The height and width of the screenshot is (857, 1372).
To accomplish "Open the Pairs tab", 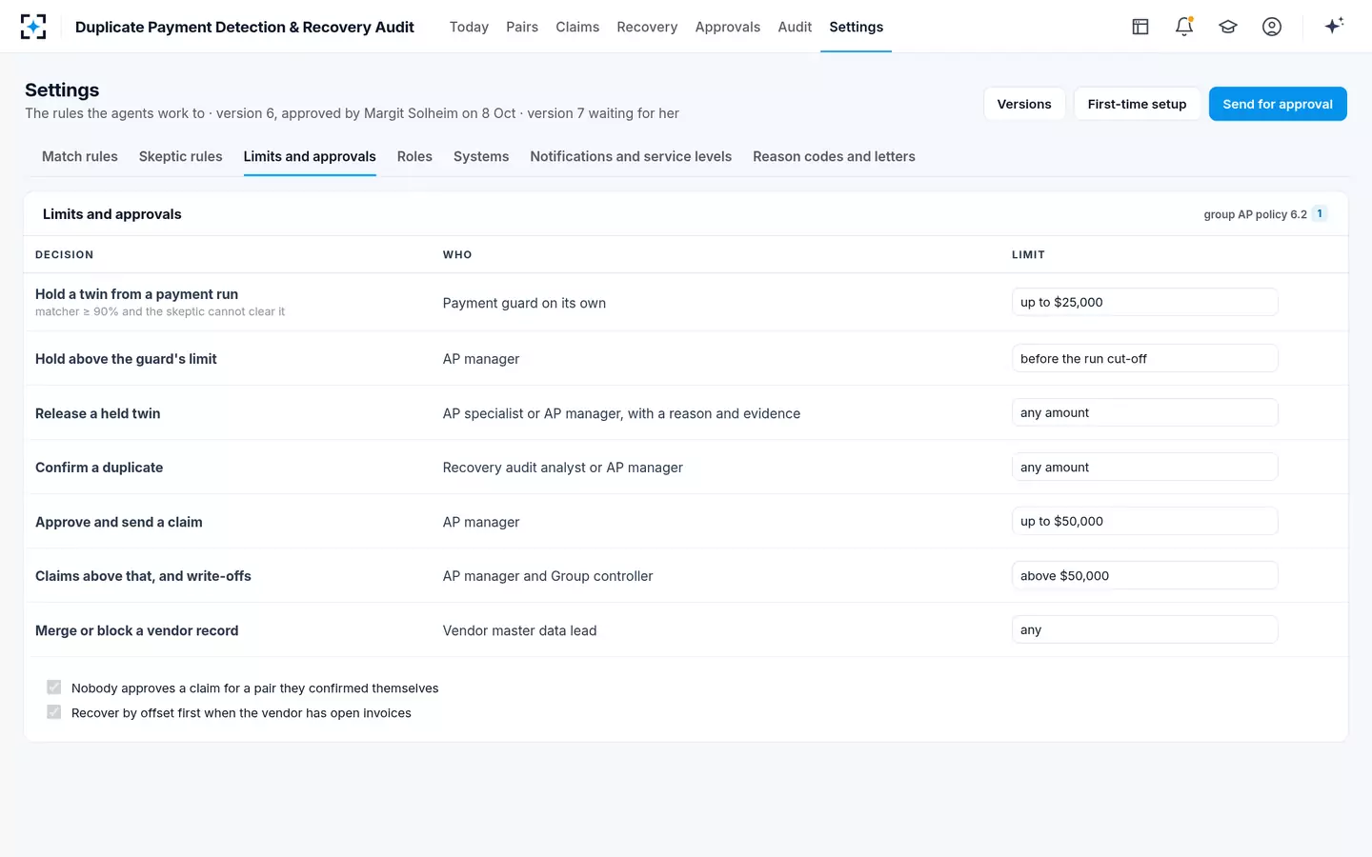I will click(522, 27).
